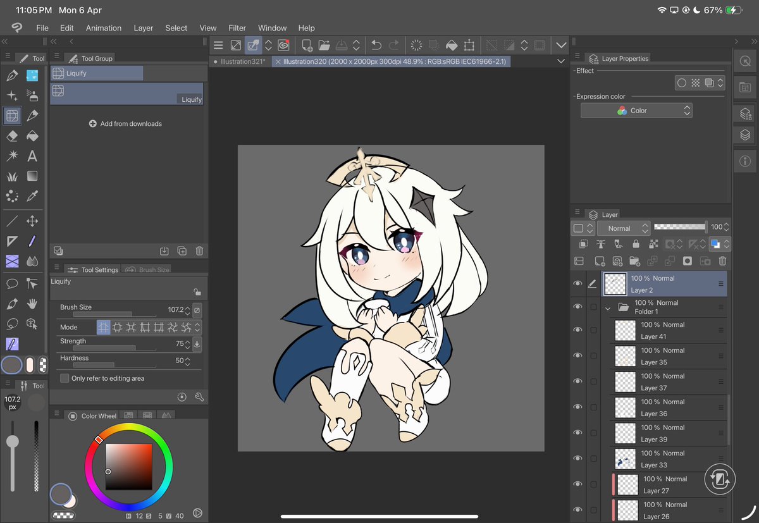Viewport: 759px width, 523px height.
Task: Select the Liquify tool in the Tool palette
Action: [x=11, y=116]
